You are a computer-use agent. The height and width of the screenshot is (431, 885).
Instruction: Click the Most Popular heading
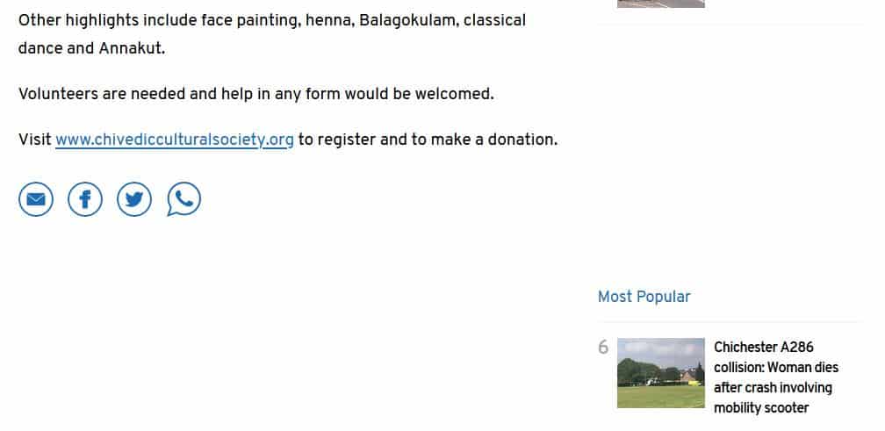[x=644, y=297]
